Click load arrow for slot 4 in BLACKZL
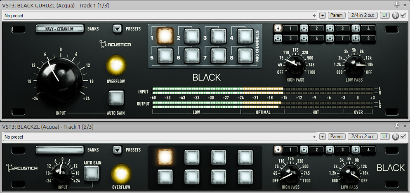 pos(355,150)
